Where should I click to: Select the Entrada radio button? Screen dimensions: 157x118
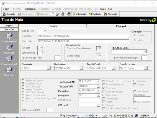point(135,35)
